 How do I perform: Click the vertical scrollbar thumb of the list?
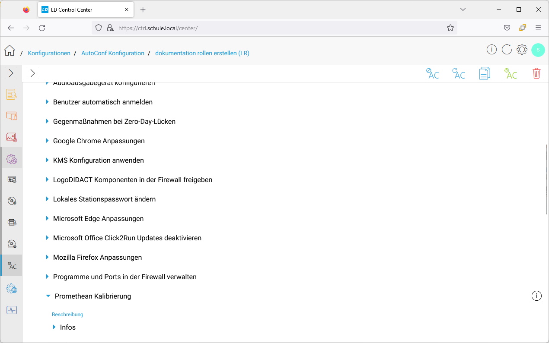click(x=547, y=179)
